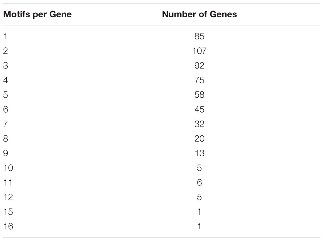The image size is (324, 241).
Task: Select the gene count 13
Action: point(199,153)
